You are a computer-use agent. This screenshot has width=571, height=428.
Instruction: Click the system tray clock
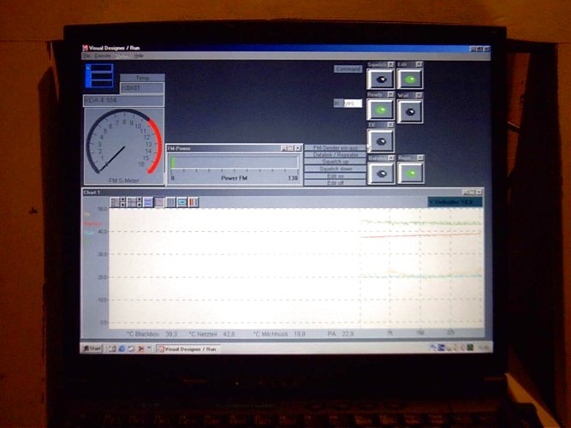[483, 348]
